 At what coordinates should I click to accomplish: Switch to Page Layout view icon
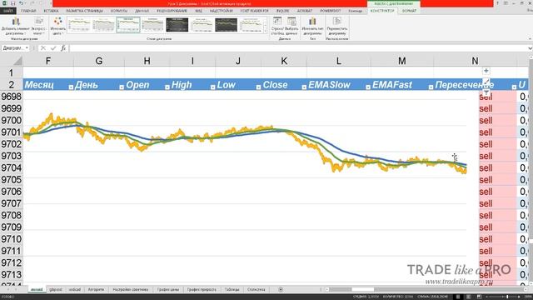coord(468,297)
